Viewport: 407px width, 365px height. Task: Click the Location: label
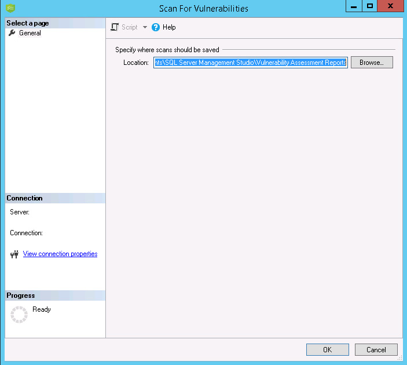[x=135, y=63]
